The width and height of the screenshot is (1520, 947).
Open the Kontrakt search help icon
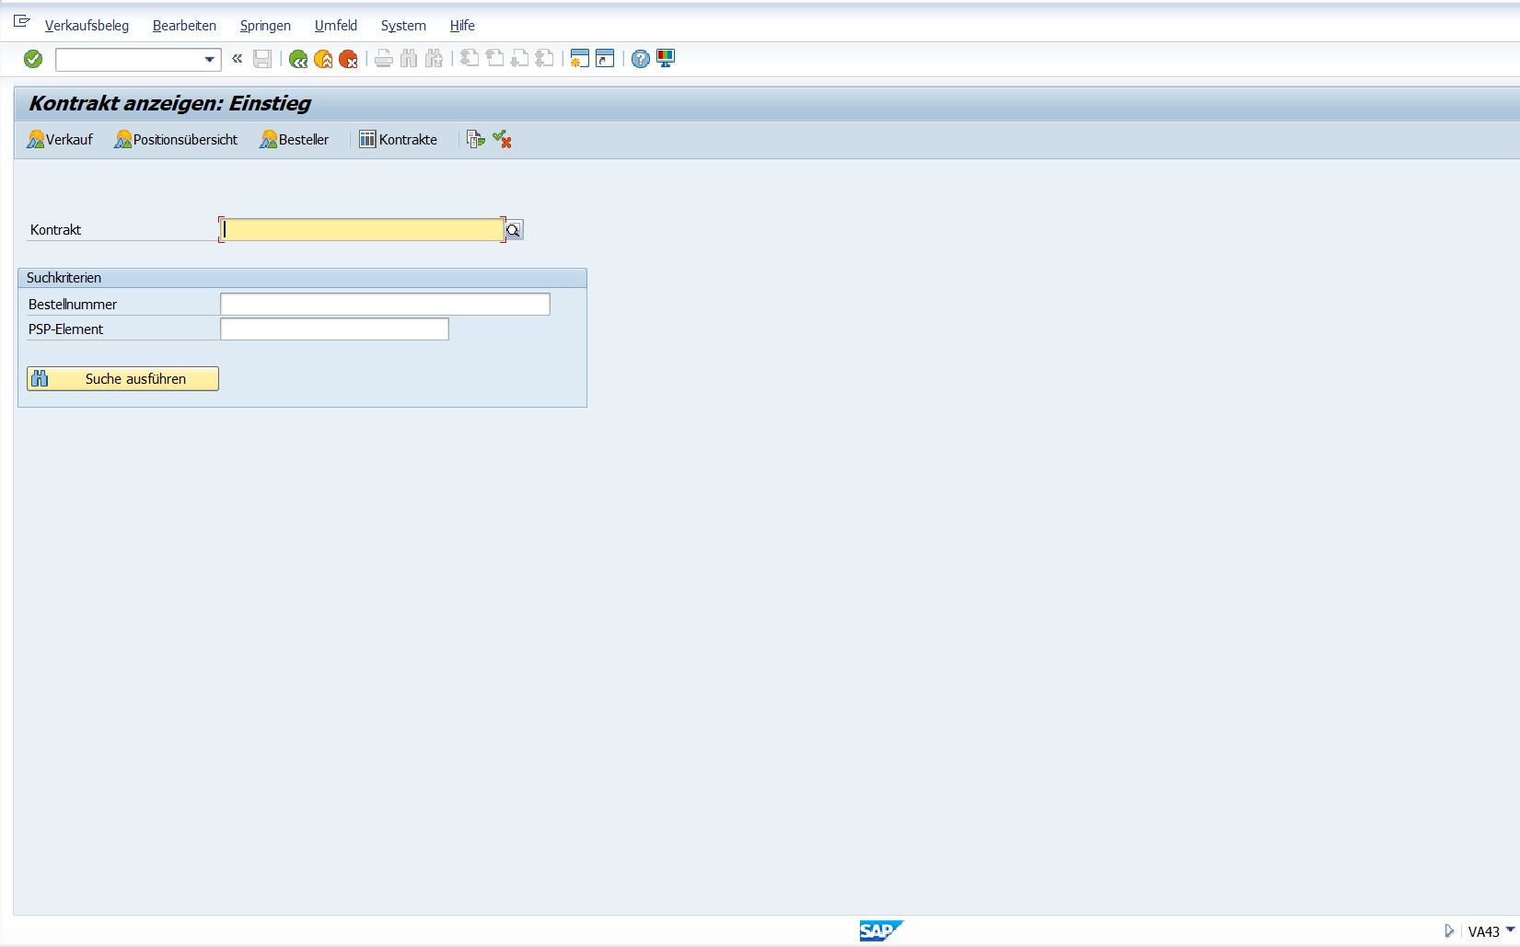[x=514, y=230]
